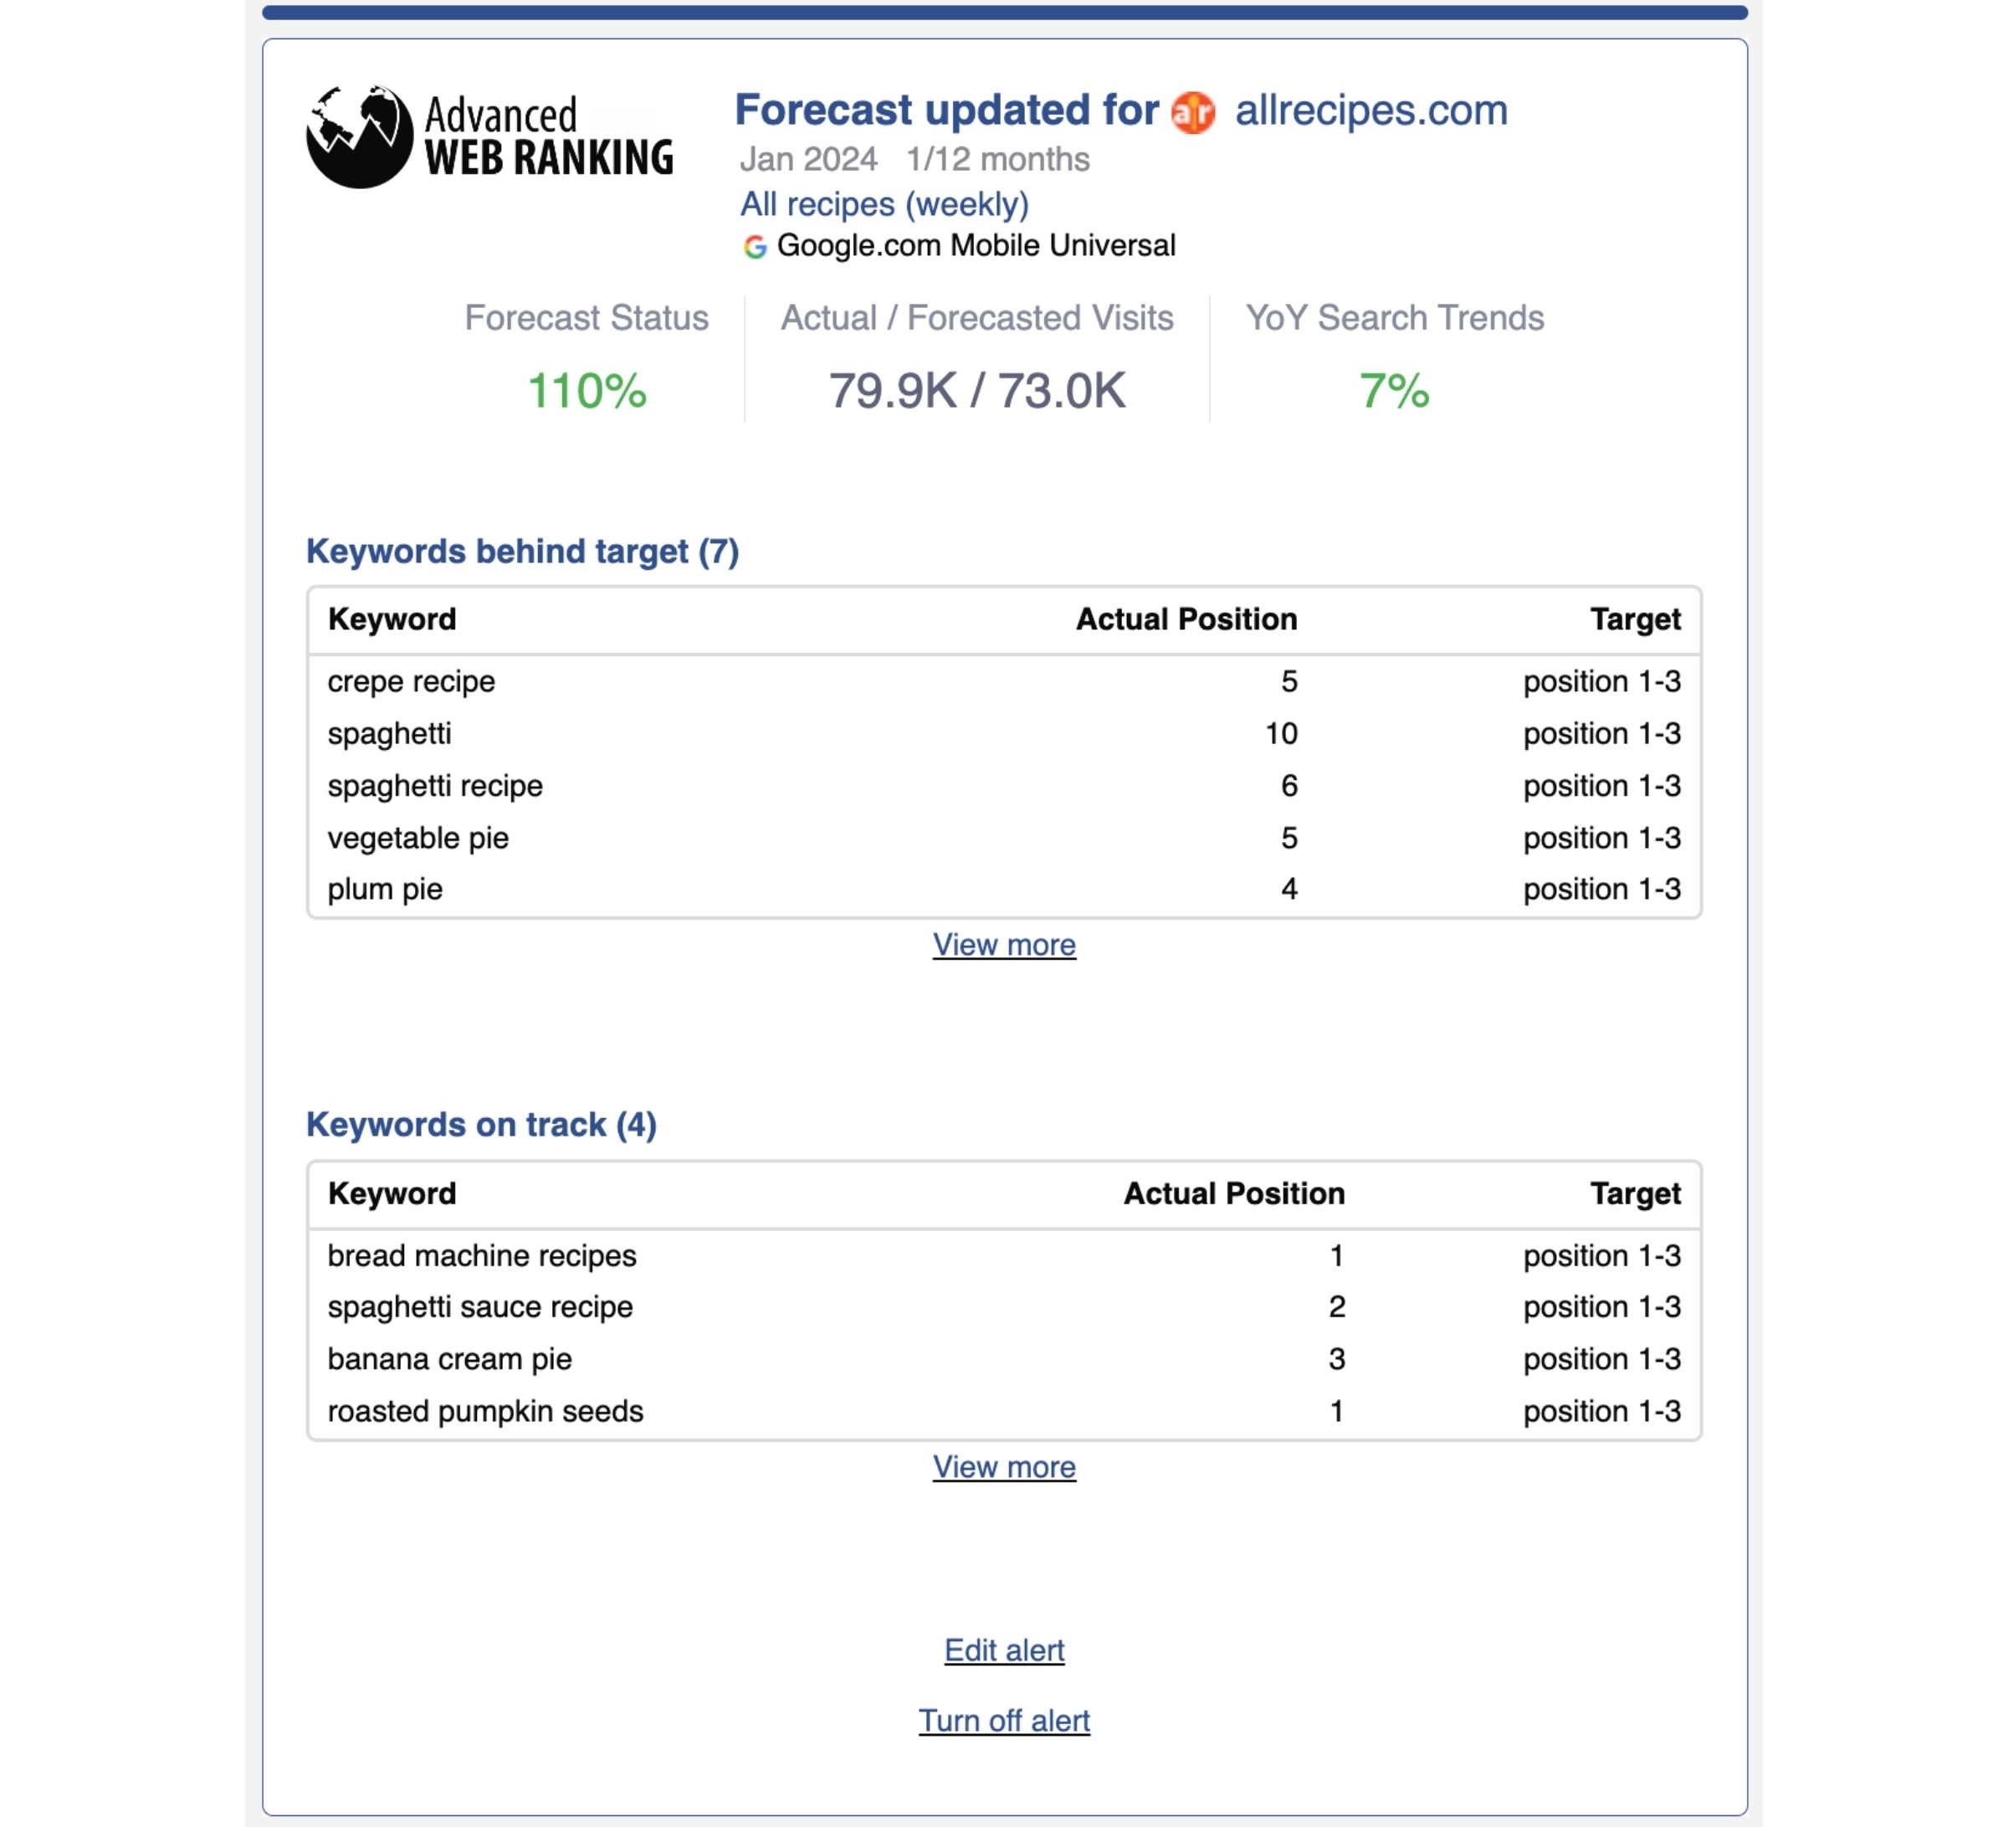The width and height of the screenshot is (2008, 1827).
Task: Select the vegetable pie keyword
Action: coord(418,838)
